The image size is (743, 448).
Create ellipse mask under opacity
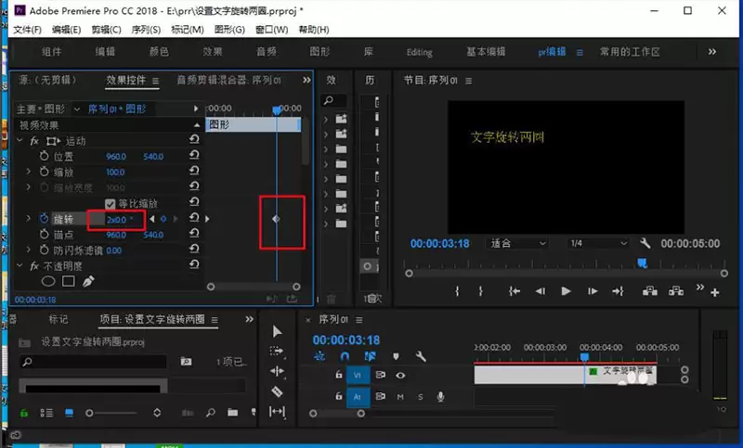pos(48,281)
